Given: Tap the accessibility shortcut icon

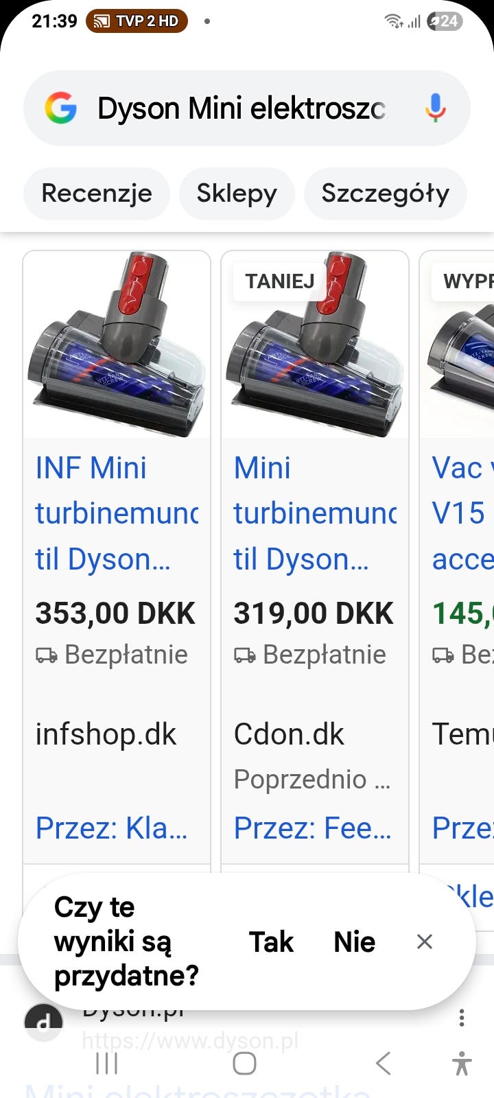Looking at the screenshot, I should 462,1064.
